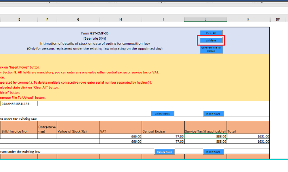Click Generate File To Upload button
Screen dimensions: 288x172
(211, 49)
